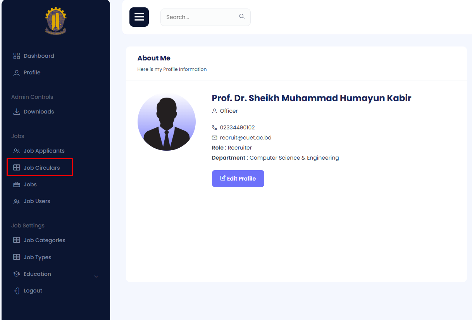
Task: Click the phone number 02334490102
Action: 237,127
